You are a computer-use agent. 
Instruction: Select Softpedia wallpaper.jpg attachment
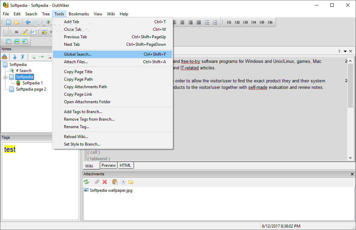click(108, 190)
